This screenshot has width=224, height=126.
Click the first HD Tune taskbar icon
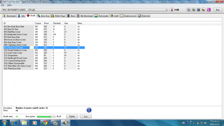(55, 123)
